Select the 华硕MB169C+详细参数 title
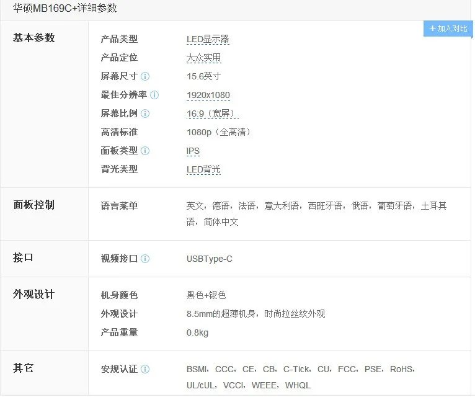475x397 pixels. pyautogui.click(x=65, y=8)
